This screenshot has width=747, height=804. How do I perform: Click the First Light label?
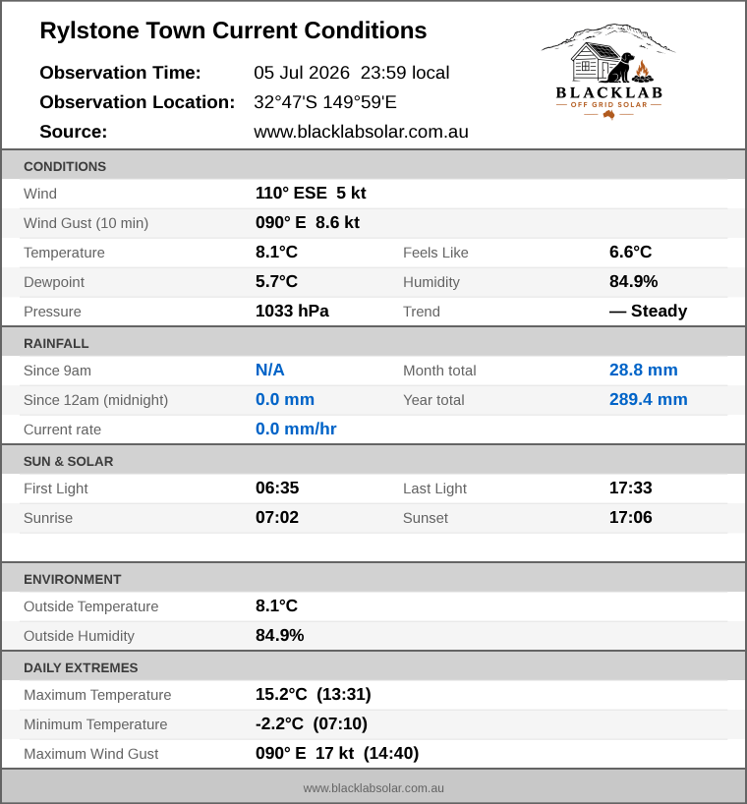tap(56, 489)
